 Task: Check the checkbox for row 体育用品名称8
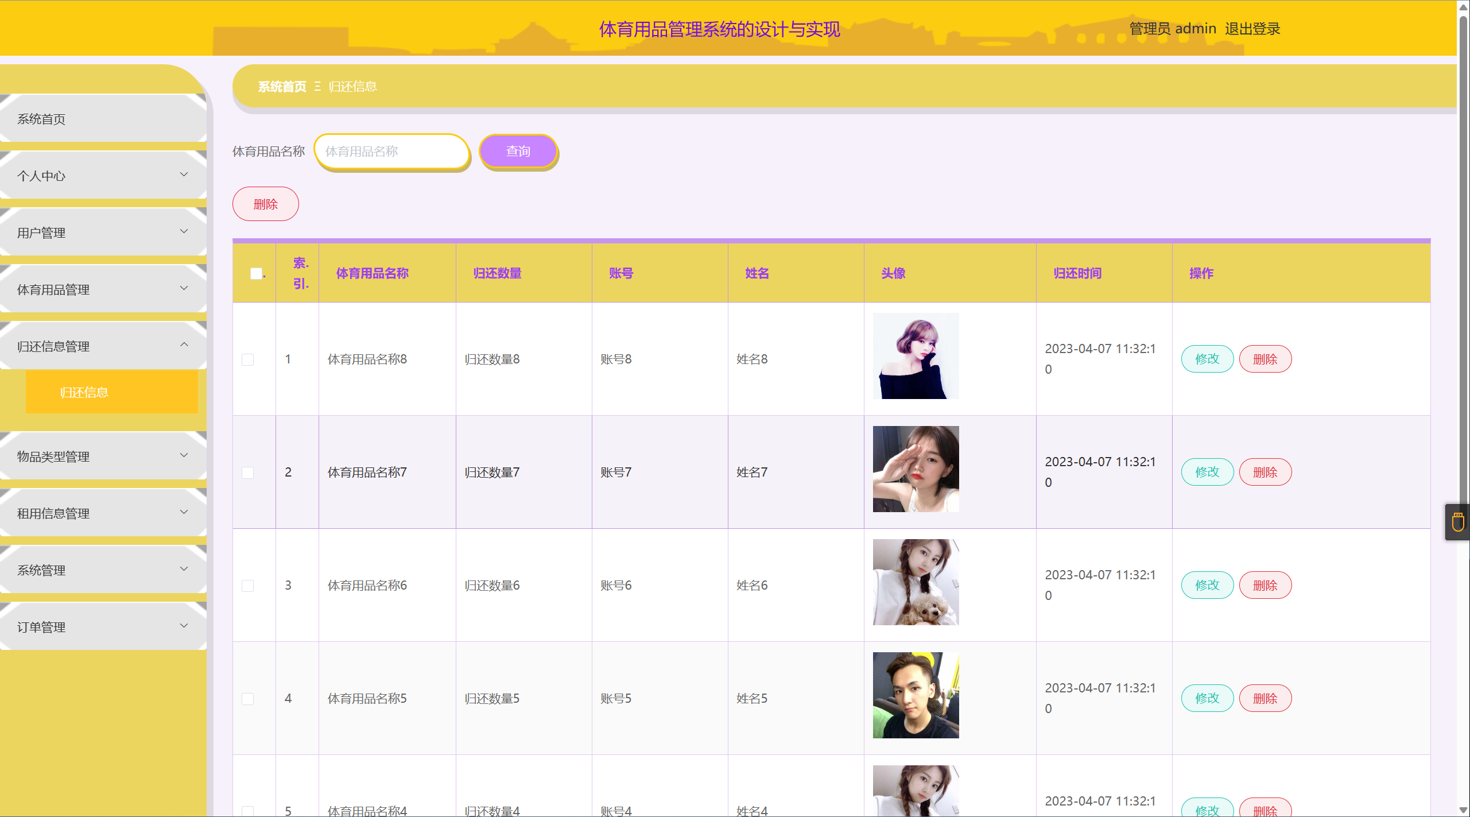pos(247,359)
